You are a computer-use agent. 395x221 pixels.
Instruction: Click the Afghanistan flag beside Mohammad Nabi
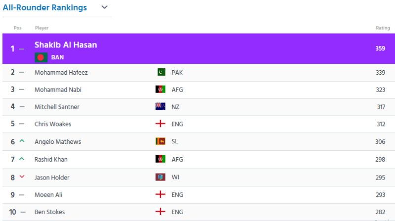click(x=160, y=89)
